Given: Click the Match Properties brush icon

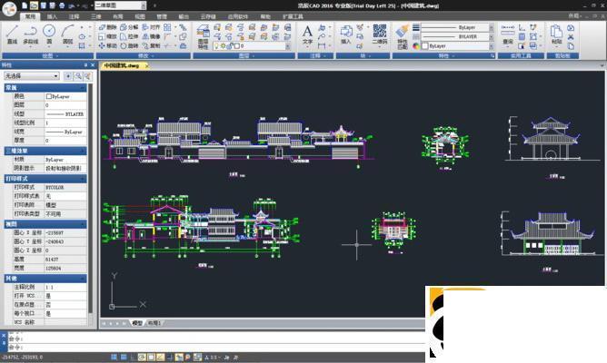Looking at the screenshot, I should (403, 37).
